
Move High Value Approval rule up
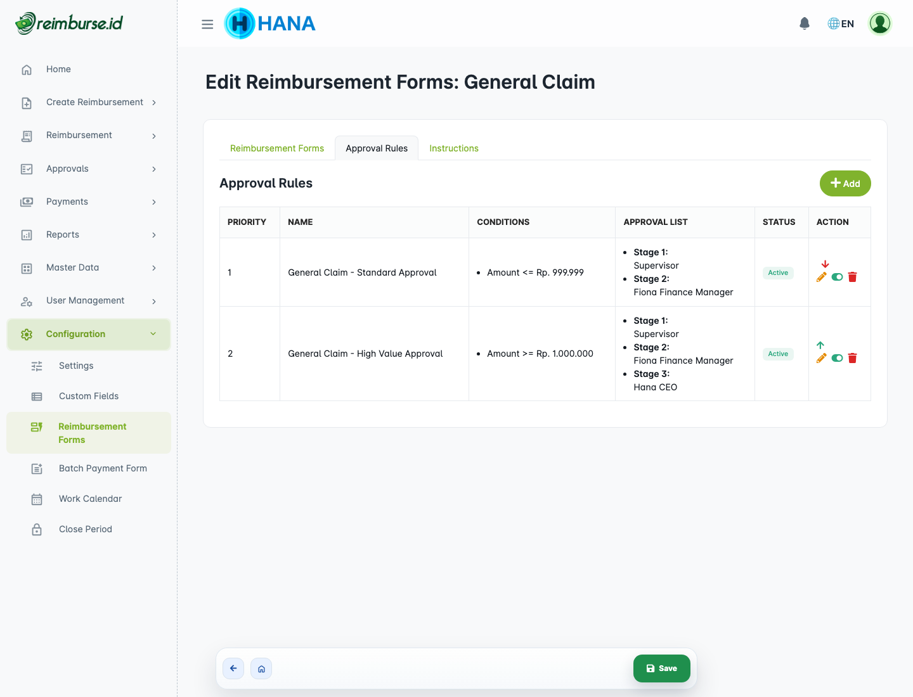pyautogui.click(x=820, y=345)
